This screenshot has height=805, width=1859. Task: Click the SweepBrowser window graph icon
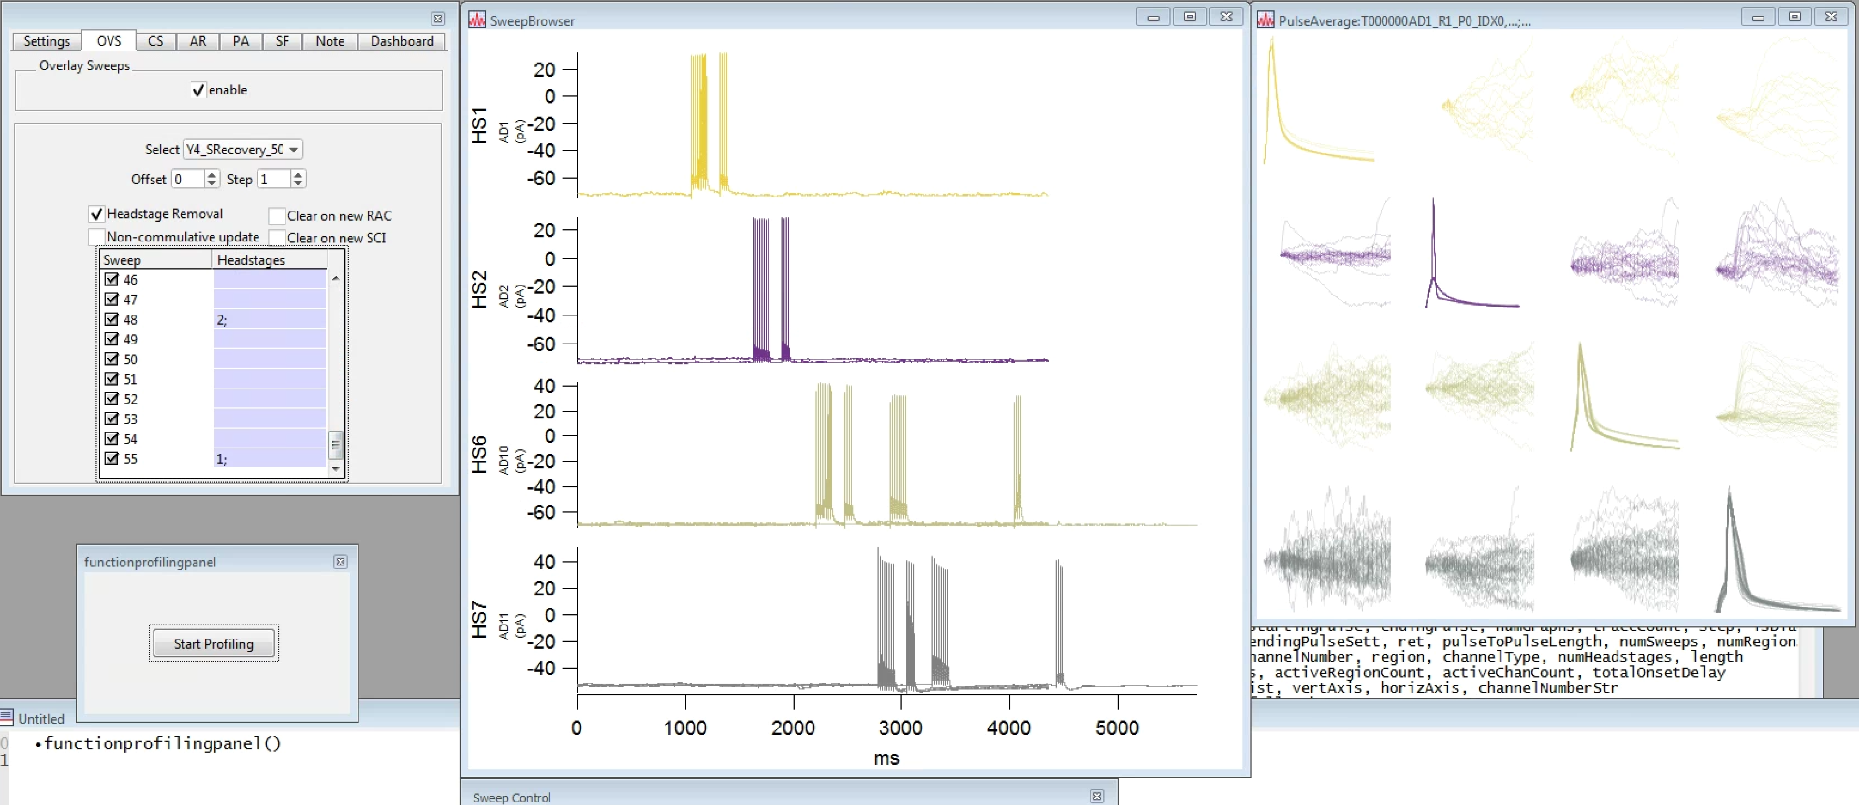(476, 20)
